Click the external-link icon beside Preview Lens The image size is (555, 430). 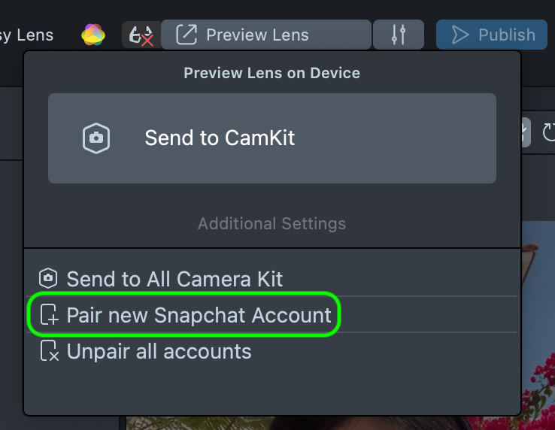pyautogui.click(x=186, y=35)
